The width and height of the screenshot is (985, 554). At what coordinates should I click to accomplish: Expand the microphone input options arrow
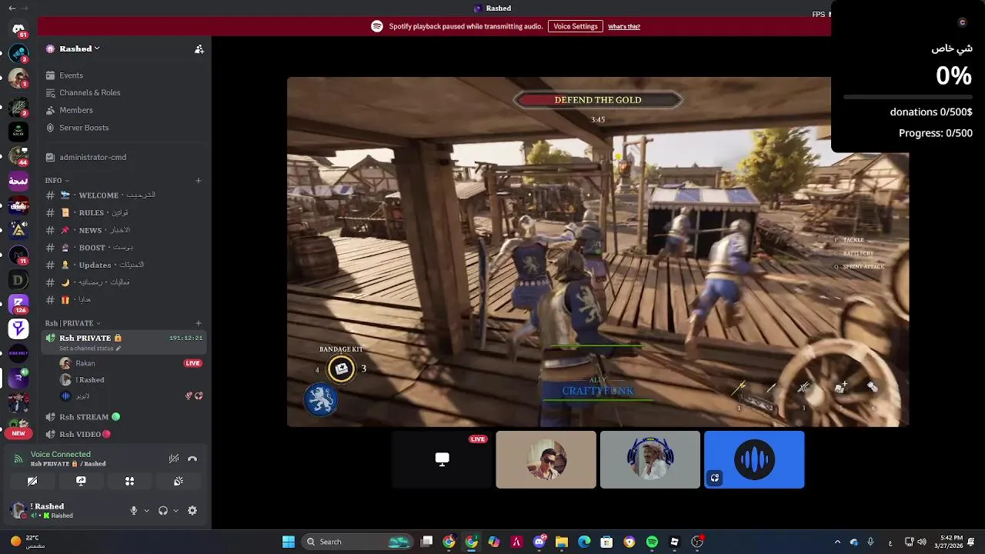point(146,510)
